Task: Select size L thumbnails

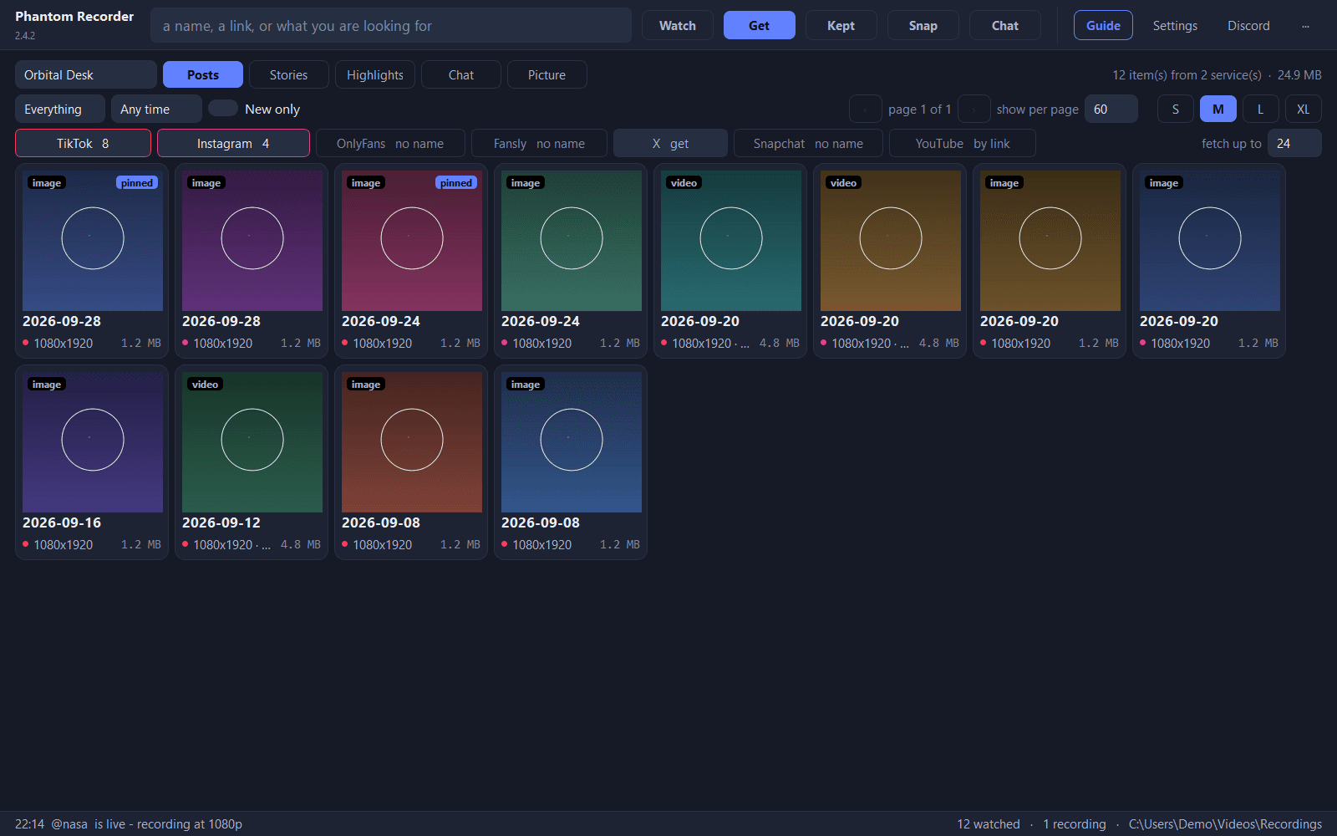Action: coord(1261,110)
